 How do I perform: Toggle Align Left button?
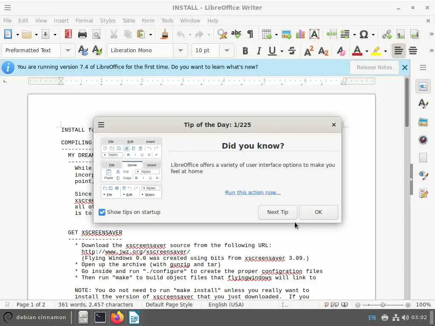pyautogui.click(x=398, y=51)
